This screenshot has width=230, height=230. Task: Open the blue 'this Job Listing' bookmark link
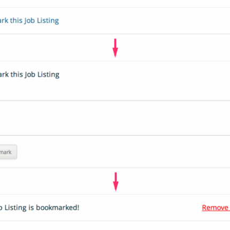(29, 21)
